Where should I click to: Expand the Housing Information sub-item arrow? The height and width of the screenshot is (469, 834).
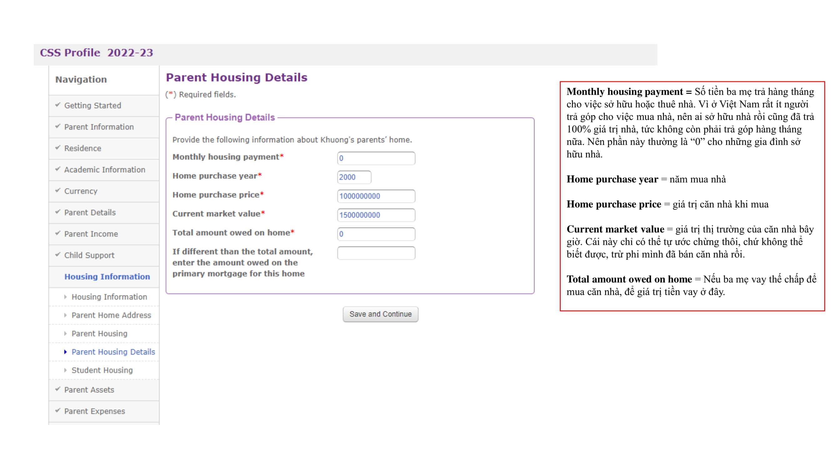pos(66,296)
